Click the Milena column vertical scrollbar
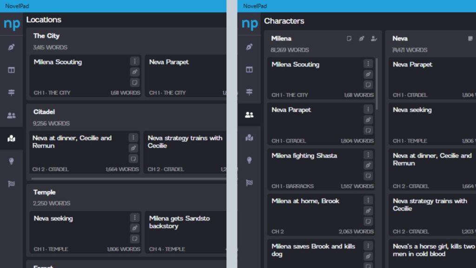Screen dimensions: 476x268 point(377,84)
